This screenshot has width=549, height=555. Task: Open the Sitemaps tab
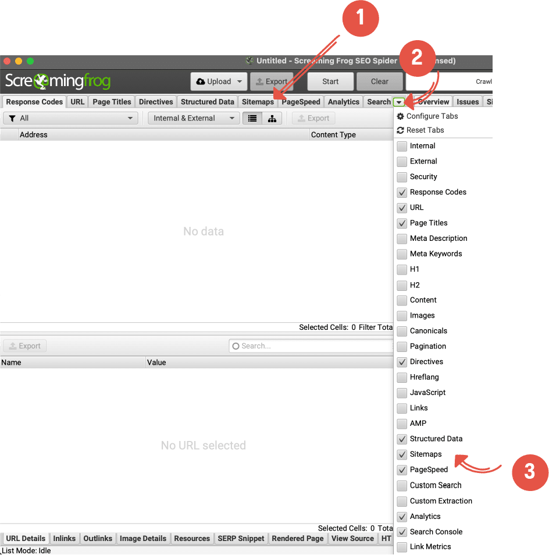click(x=258, y=102)
